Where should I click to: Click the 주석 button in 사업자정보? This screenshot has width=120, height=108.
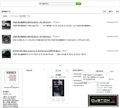(x=112, y=71)
